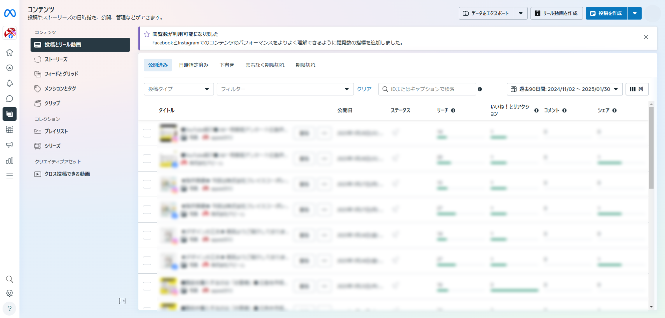Open ads megaphone icon
The image size is (665, 318).
tap(9, 145)
